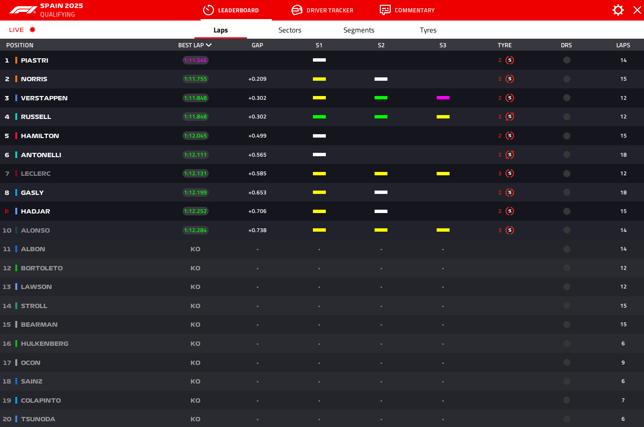Click Hamilton's +0.499 gap value
The image size is (644, 427).
pos(258,136)
